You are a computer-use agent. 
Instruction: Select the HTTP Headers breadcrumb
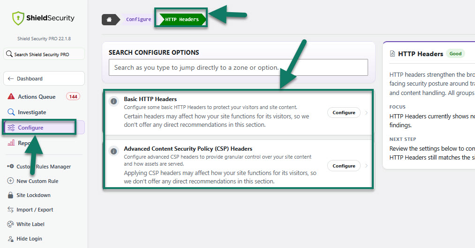coord(182,19)
